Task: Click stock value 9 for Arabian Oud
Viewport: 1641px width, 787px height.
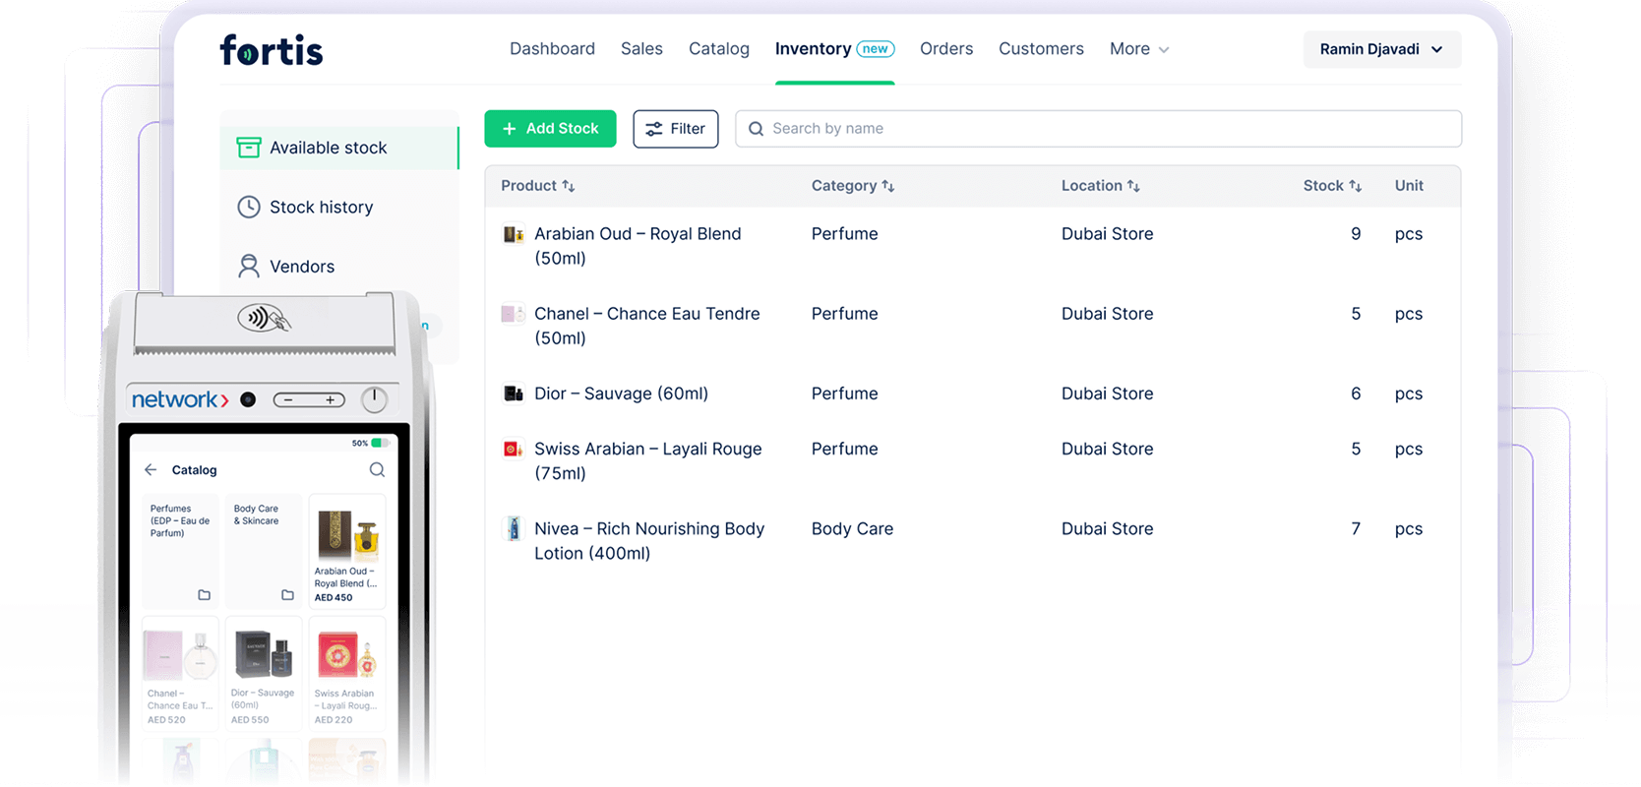Action: (1356, 234)
